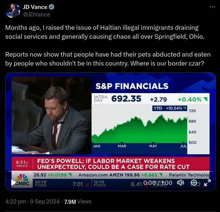The image size is (220, 212).
Task: Open the @JDVance handle link
Action: click(x=36, y=15)
